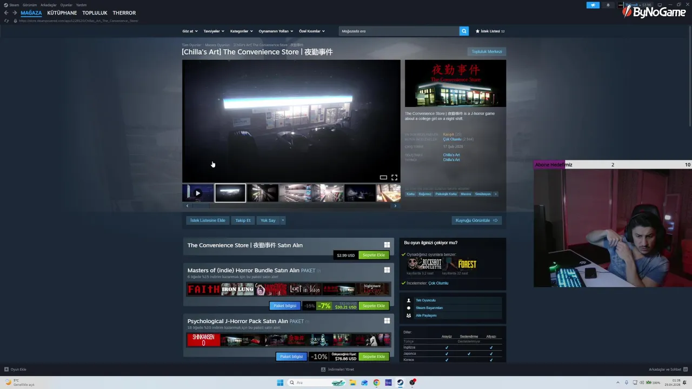The image size is (692, 389).
Task: Switch to the TOPLULUK tab
Action: (95, 13)
